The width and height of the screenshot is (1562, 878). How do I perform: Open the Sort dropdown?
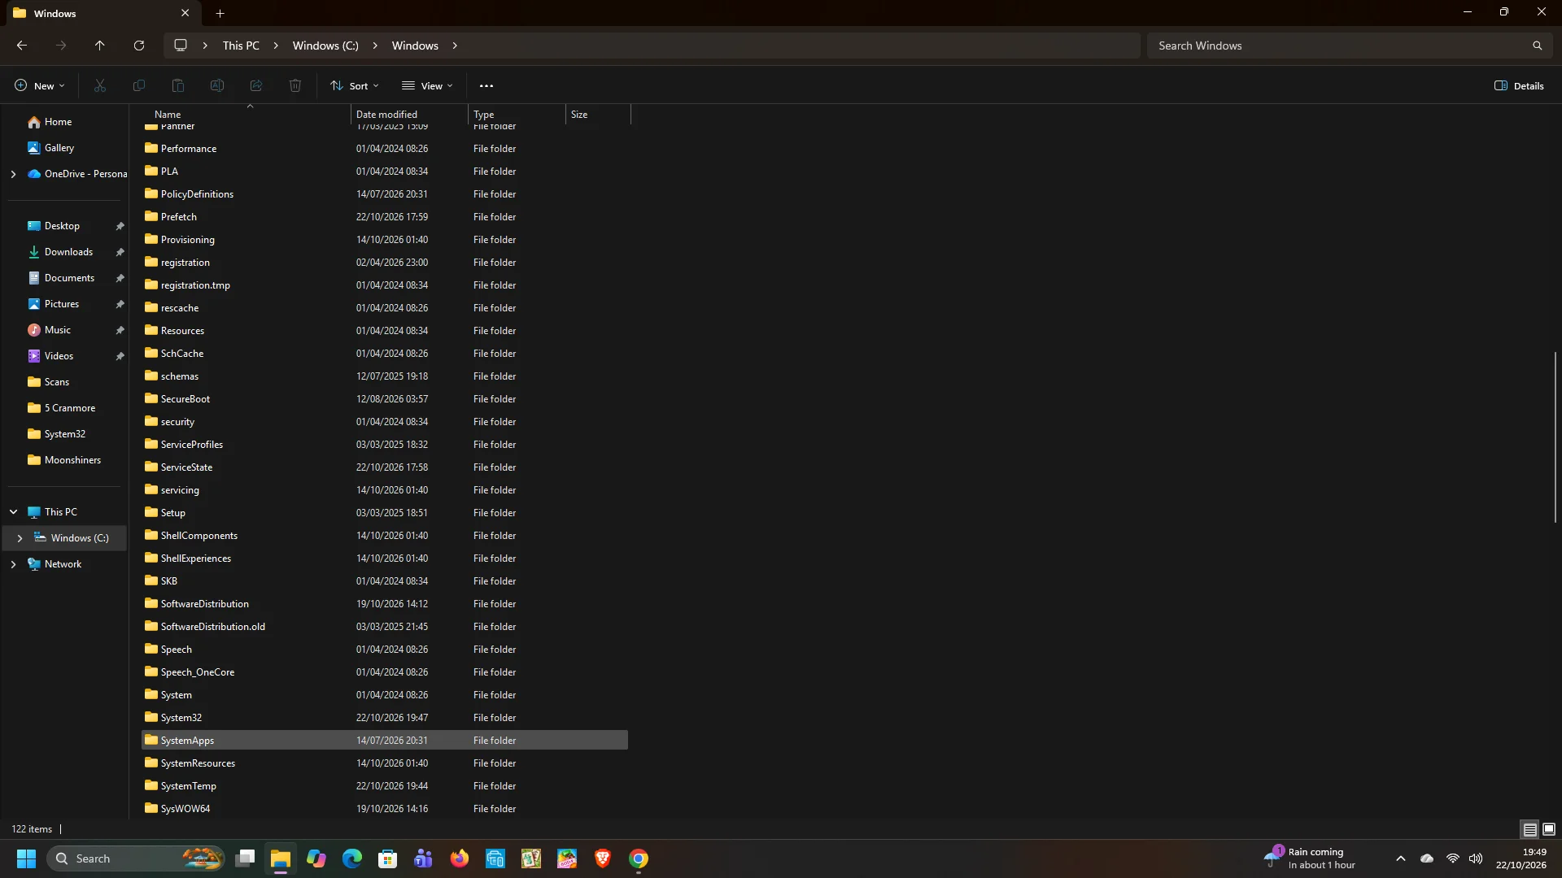coord(355,85)
